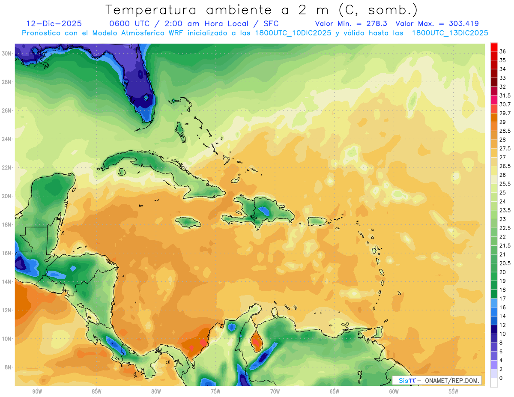This screenshot has width=514, height=397.
Task: Select "Valor Min. = 278.3" text
Action: [351, 24]
